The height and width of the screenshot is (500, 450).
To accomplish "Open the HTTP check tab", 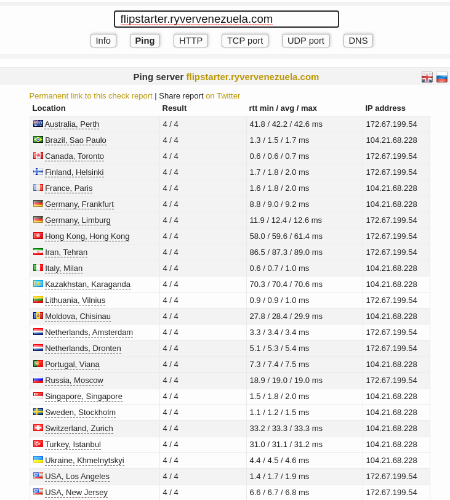I will coord(191,41).
